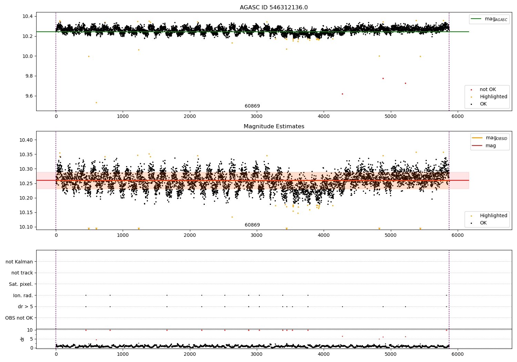
Task: Click the 'not Kalman' axis label
Action: pos(19,262)
